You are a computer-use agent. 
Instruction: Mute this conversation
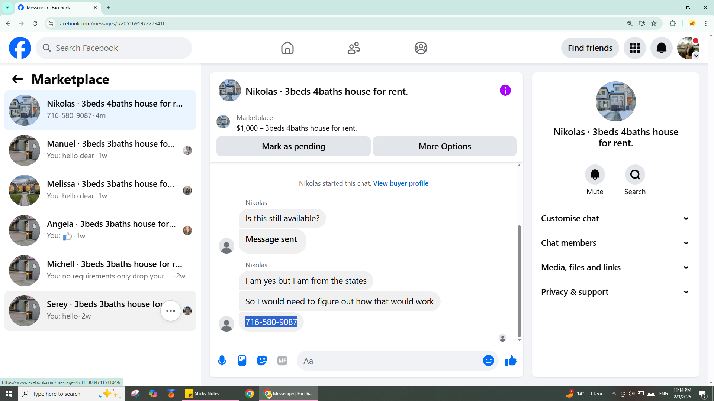click(x=595, y=175)
